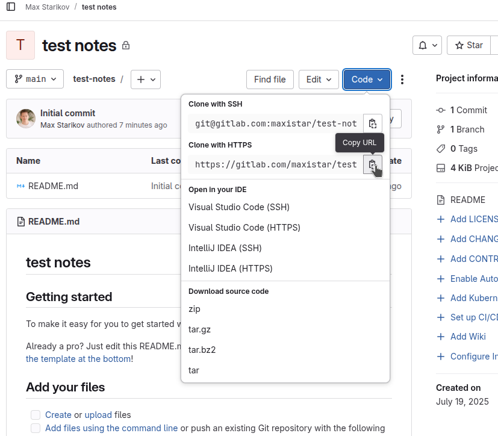Check the Add files using command line box
The image size is (498, 436).
(36, 428)
